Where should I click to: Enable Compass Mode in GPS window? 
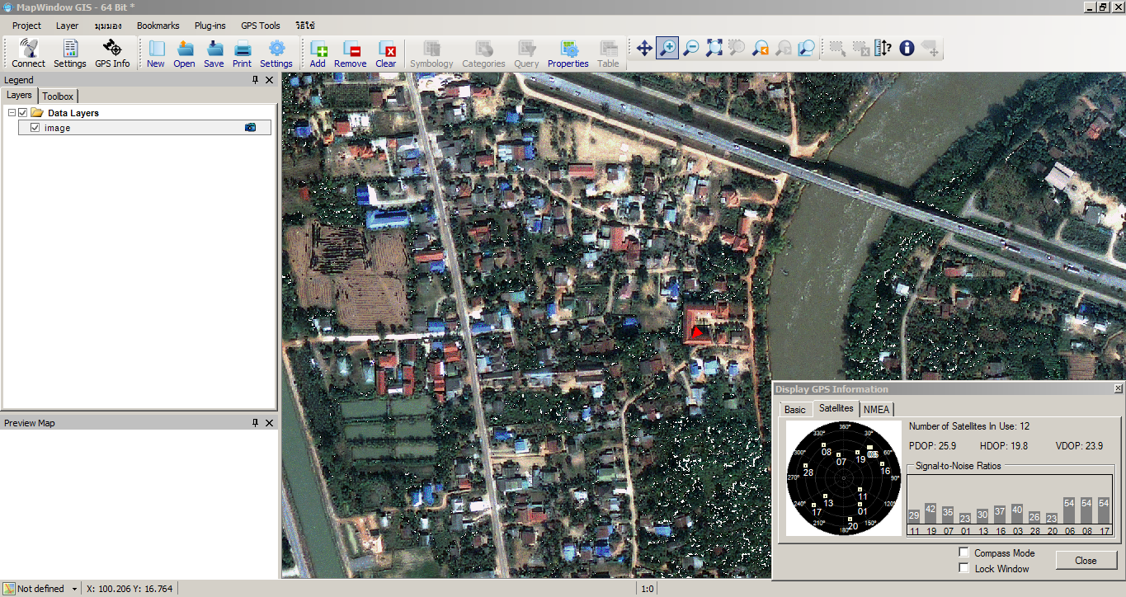click(963, 552)
